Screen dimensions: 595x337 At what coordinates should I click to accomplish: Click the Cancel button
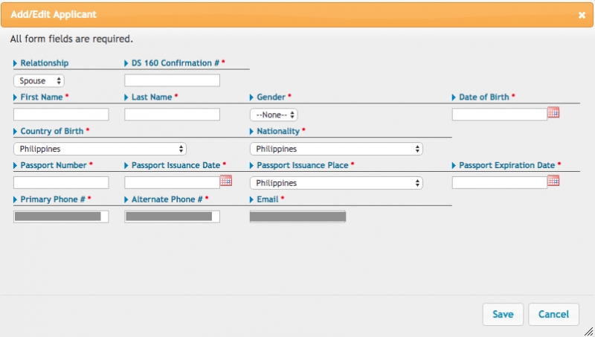tap(553, 314)
